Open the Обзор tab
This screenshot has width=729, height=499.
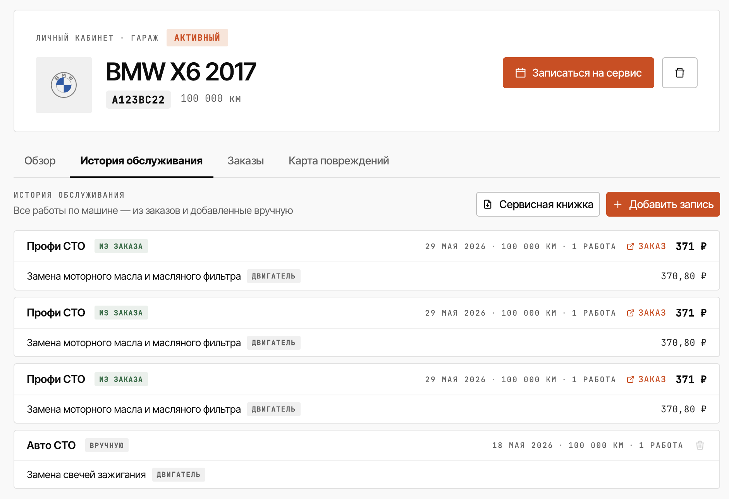[x=40, y=161]
